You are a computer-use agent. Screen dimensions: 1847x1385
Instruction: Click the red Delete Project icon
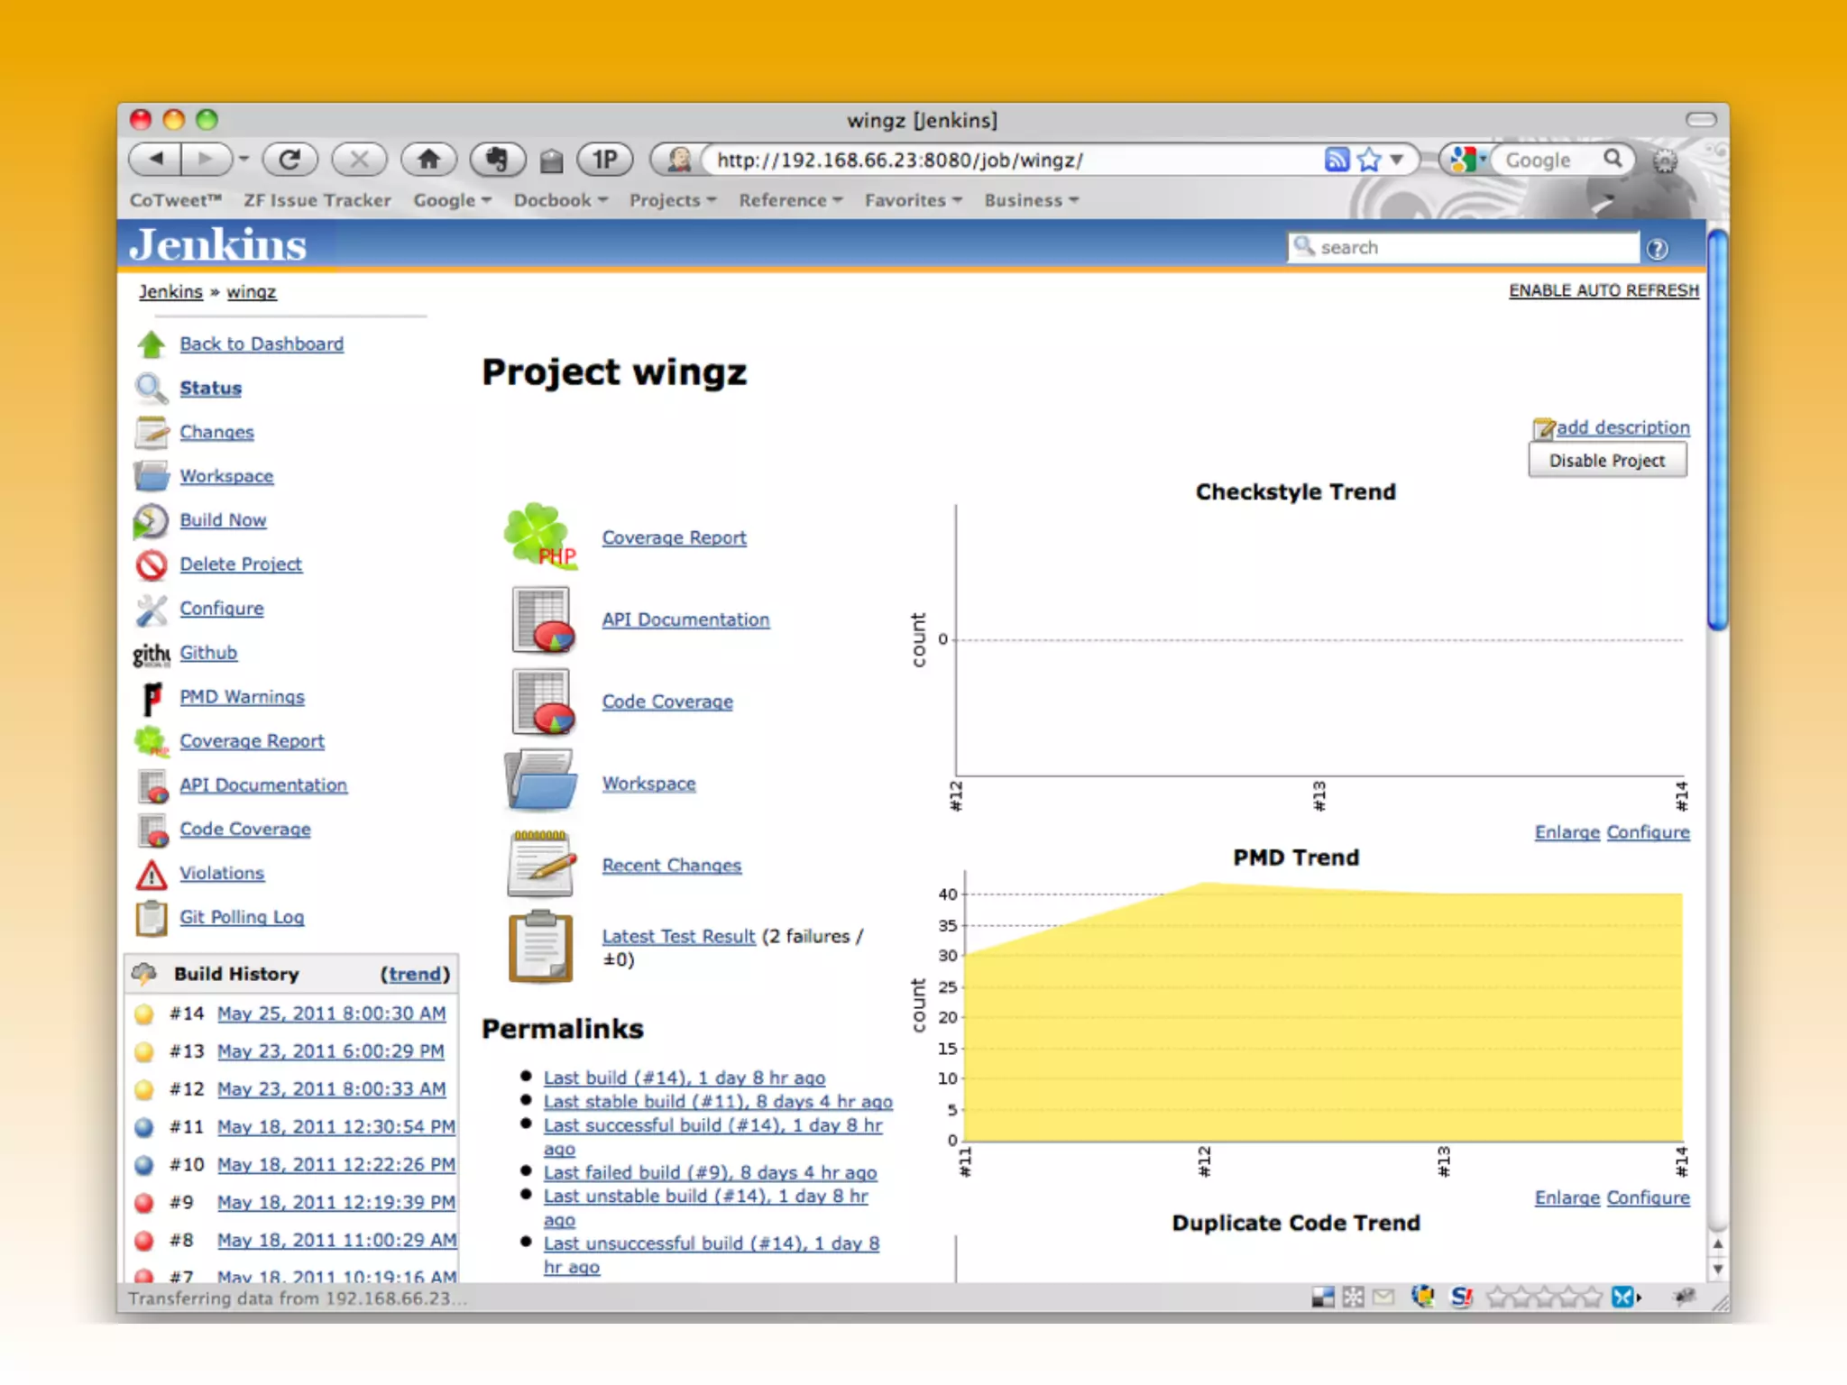(x=151, y=565)
